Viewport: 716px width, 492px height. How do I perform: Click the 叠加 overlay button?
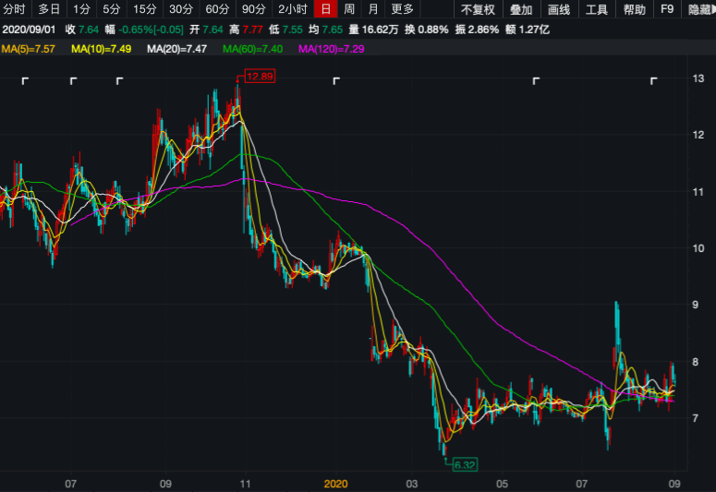tap(521, 10)
